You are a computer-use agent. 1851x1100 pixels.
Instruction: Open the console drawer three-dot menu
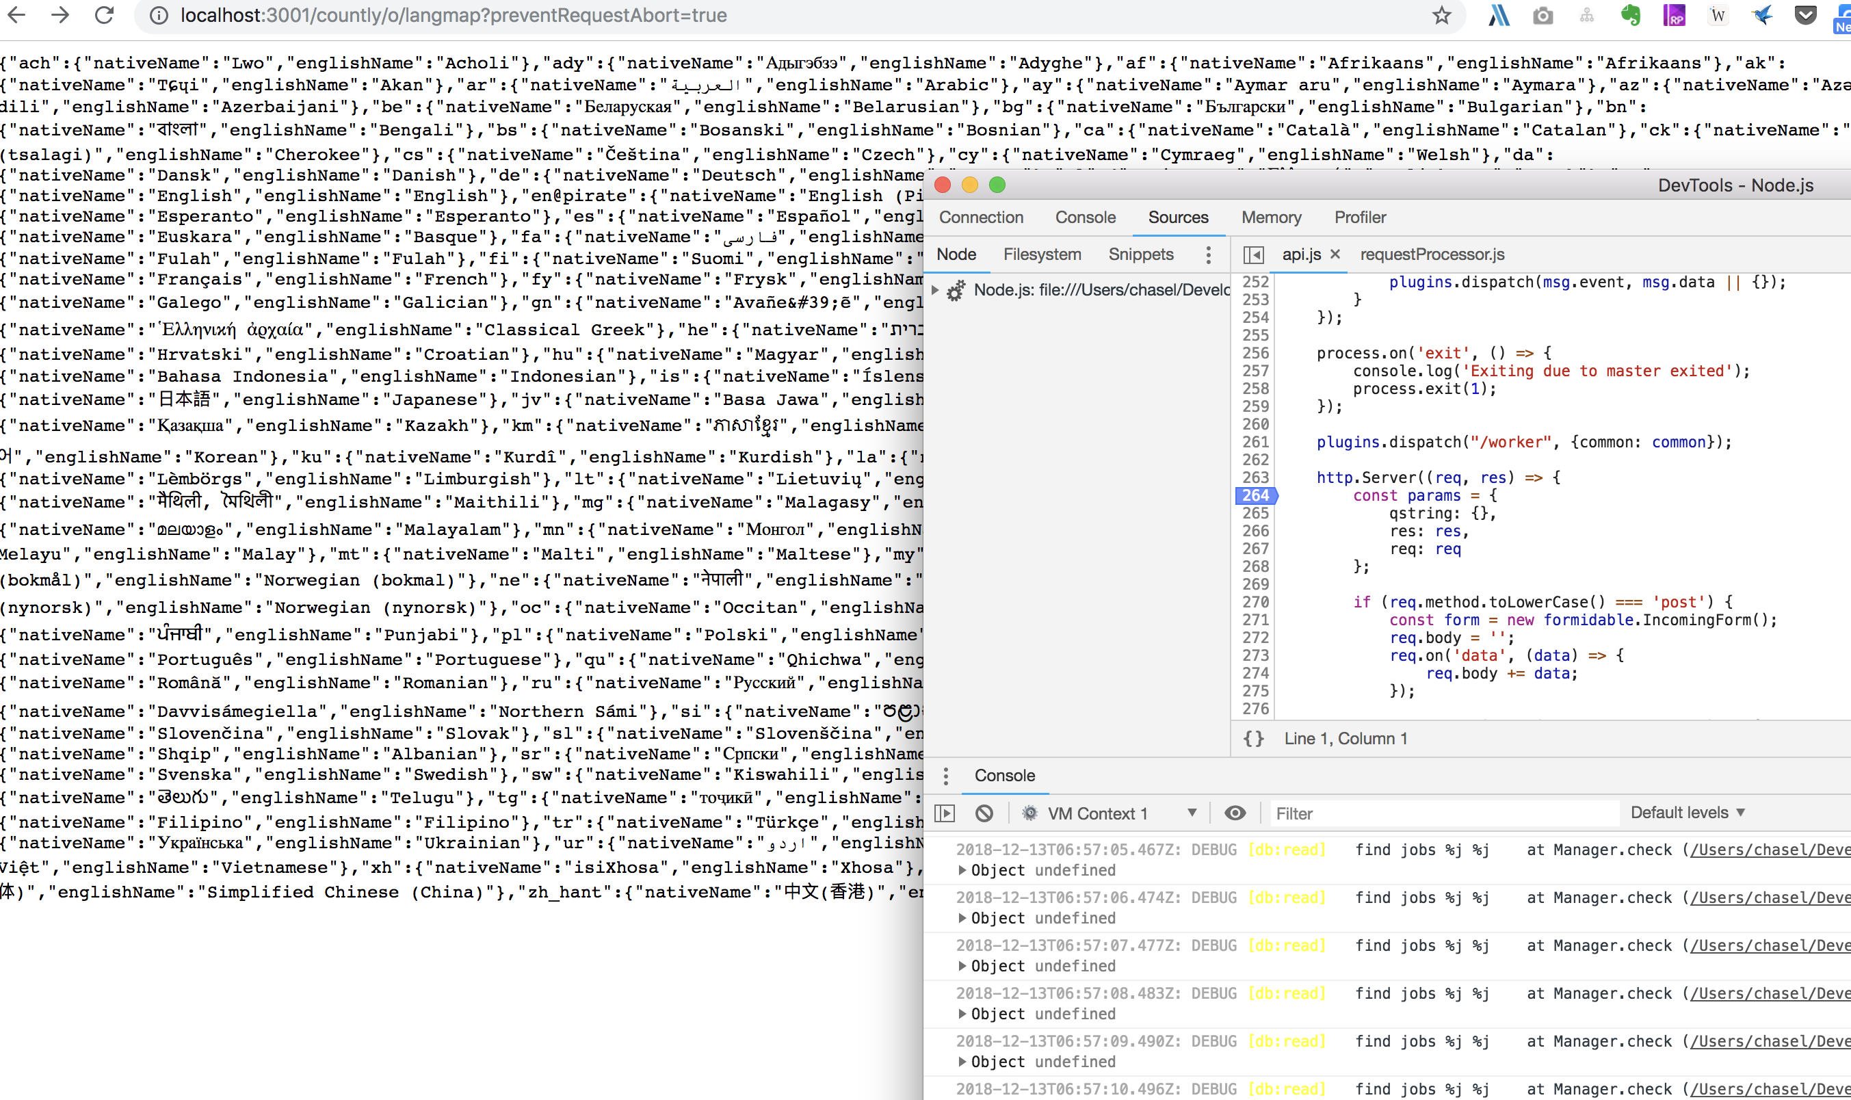pyautogui.click(x=945, y=776)
